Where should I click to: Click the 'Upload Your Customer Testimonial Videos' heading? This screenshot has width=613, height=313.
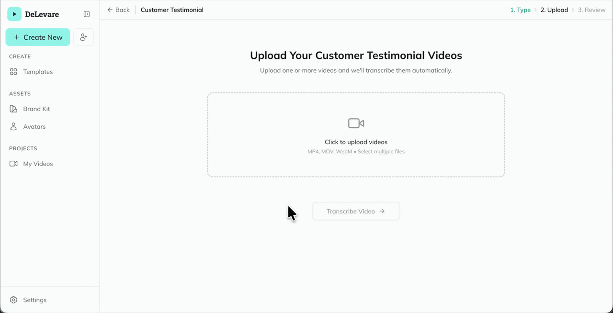pos(356,56)
